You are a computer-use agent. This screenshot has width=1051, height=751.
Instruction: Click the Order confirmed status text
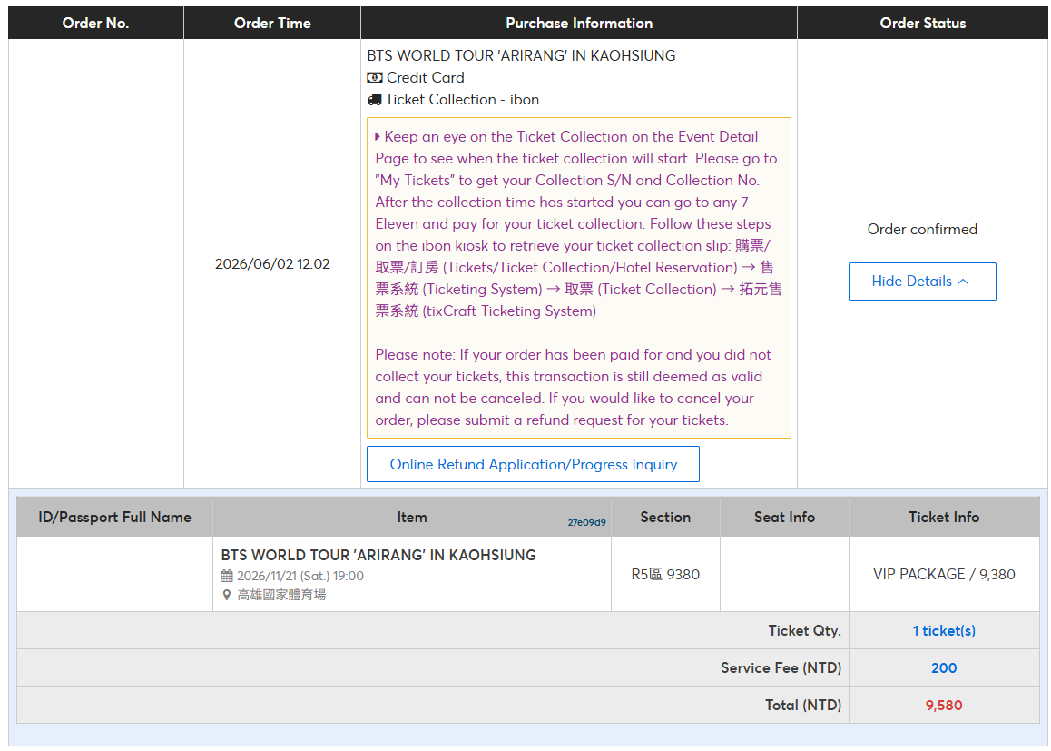tap(921, 230)
